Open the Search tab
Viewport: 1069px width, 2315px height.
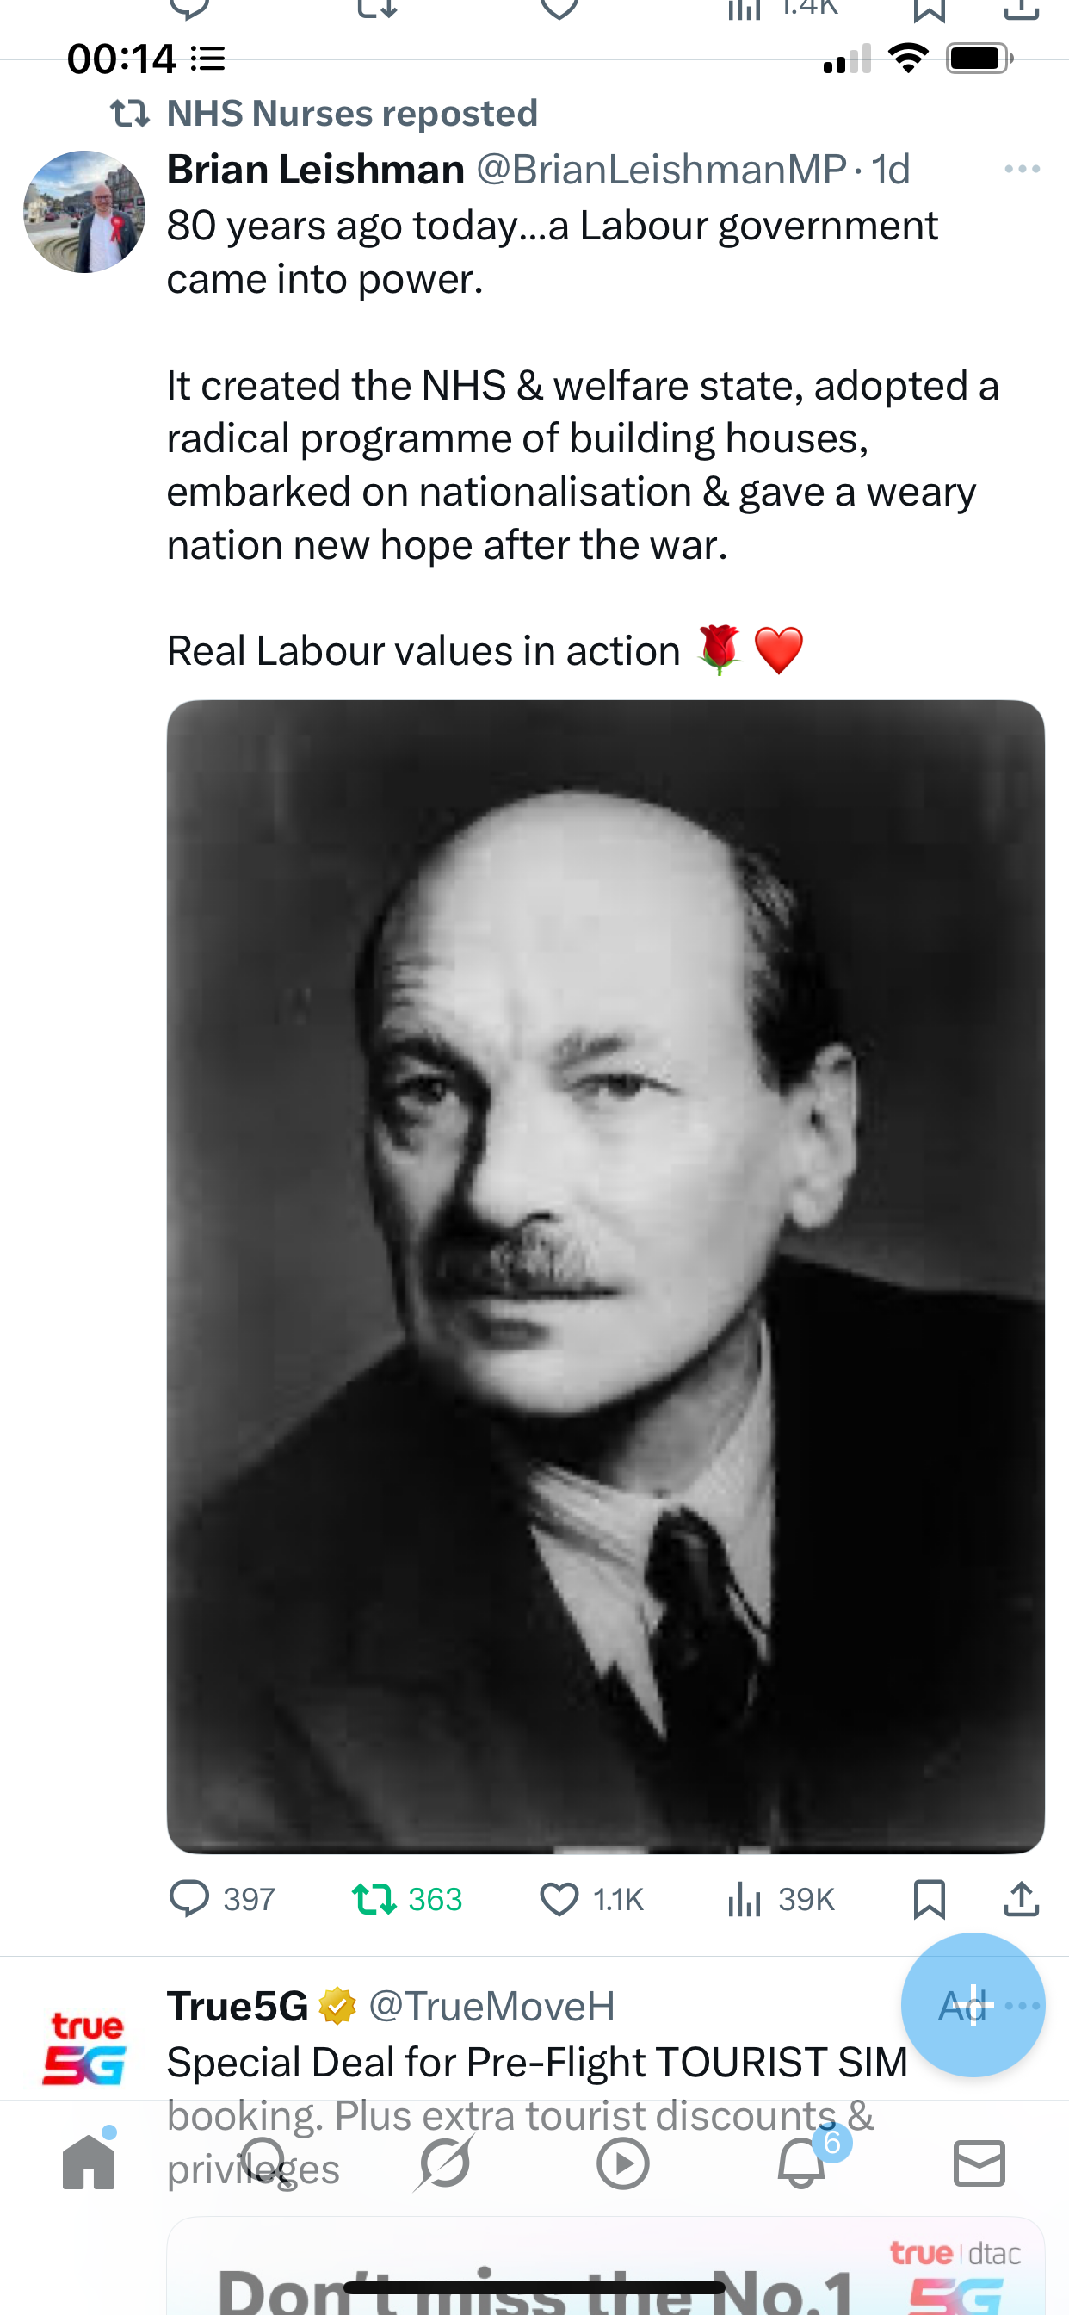tap(265, 2162)
